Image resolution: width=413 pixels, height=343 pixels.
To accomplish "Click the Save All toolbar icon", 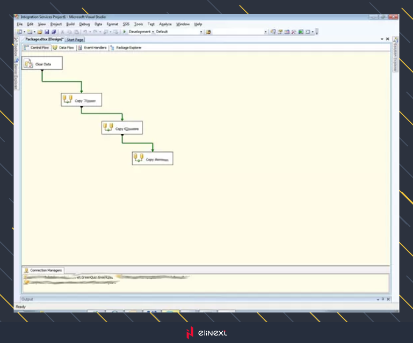I will tap(54, 32).
